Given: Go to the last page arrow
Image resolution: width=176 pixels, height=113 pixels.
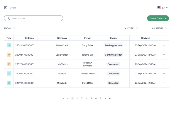Looking at the screenshot, I should pyautogui.click(x=110, y=98).
